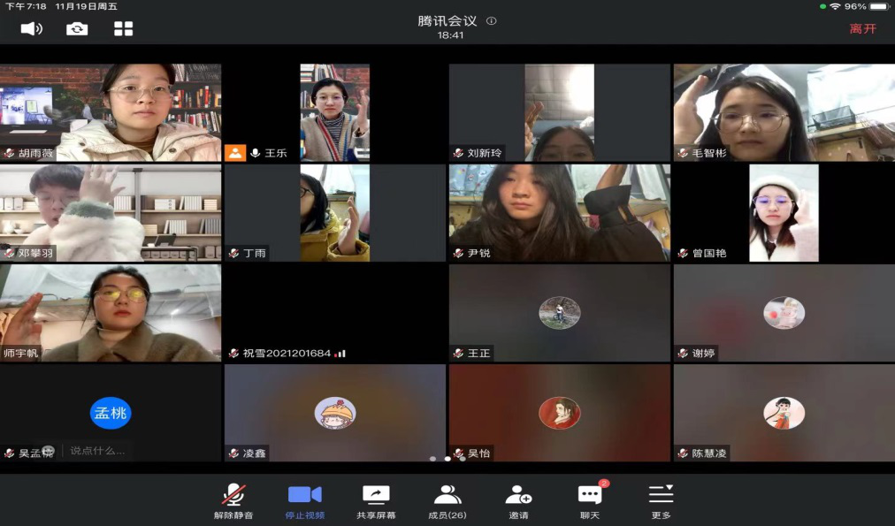895x526 pixels.
Task: Select 胡雨薇's video tile
Action: click(x=111, y=111)
